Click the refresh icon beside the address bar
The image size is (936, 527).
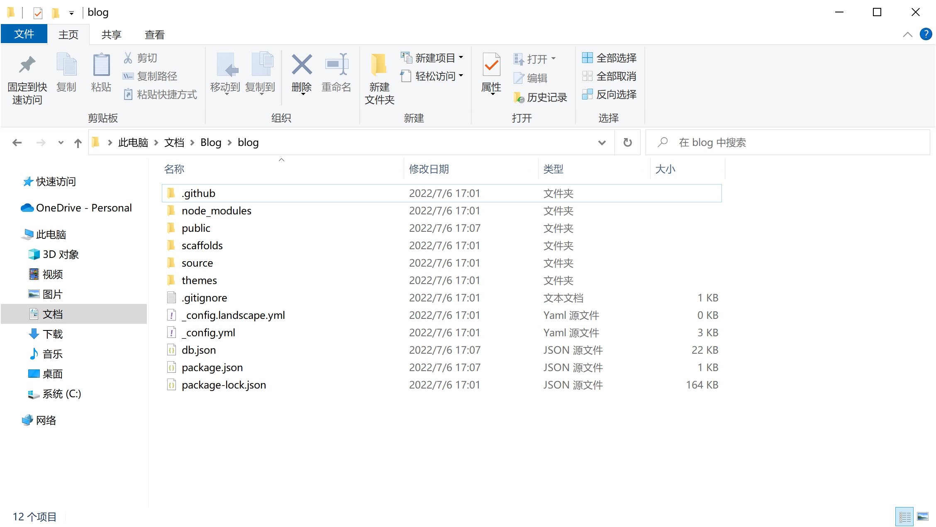627,143
